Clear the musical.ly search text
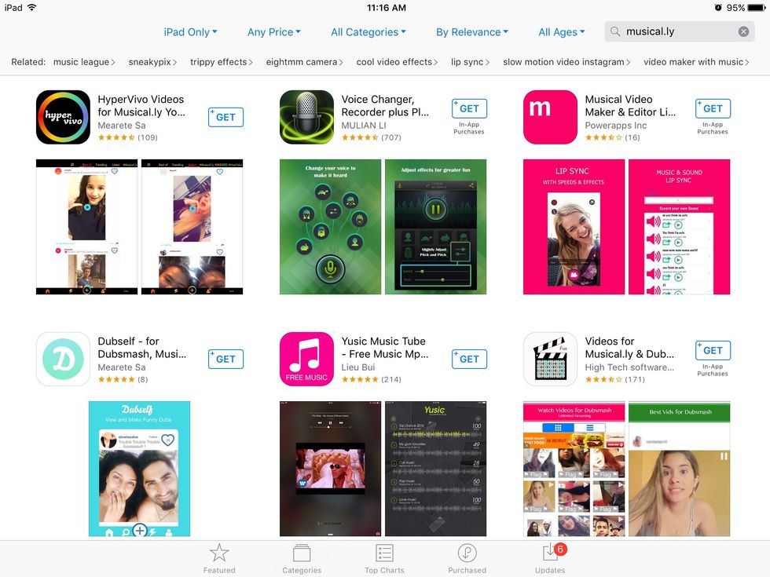The height and width of the screenshot is (577, 770). pyautogui.click(x=743, y=31)
